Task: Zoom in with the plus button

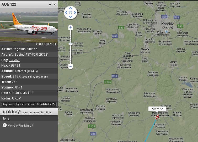Action: 71,27
